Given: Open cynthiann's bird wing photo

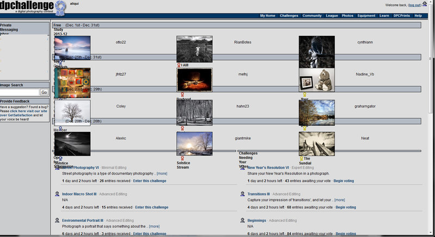Looking at the screenshot, I should 317,52.
